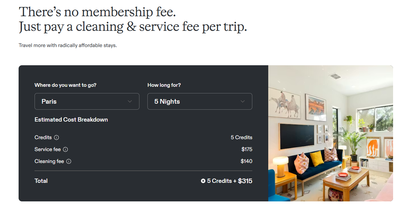Click the Total row label
Viewport: 412px width, 211px height.
[x=41, y=181]
